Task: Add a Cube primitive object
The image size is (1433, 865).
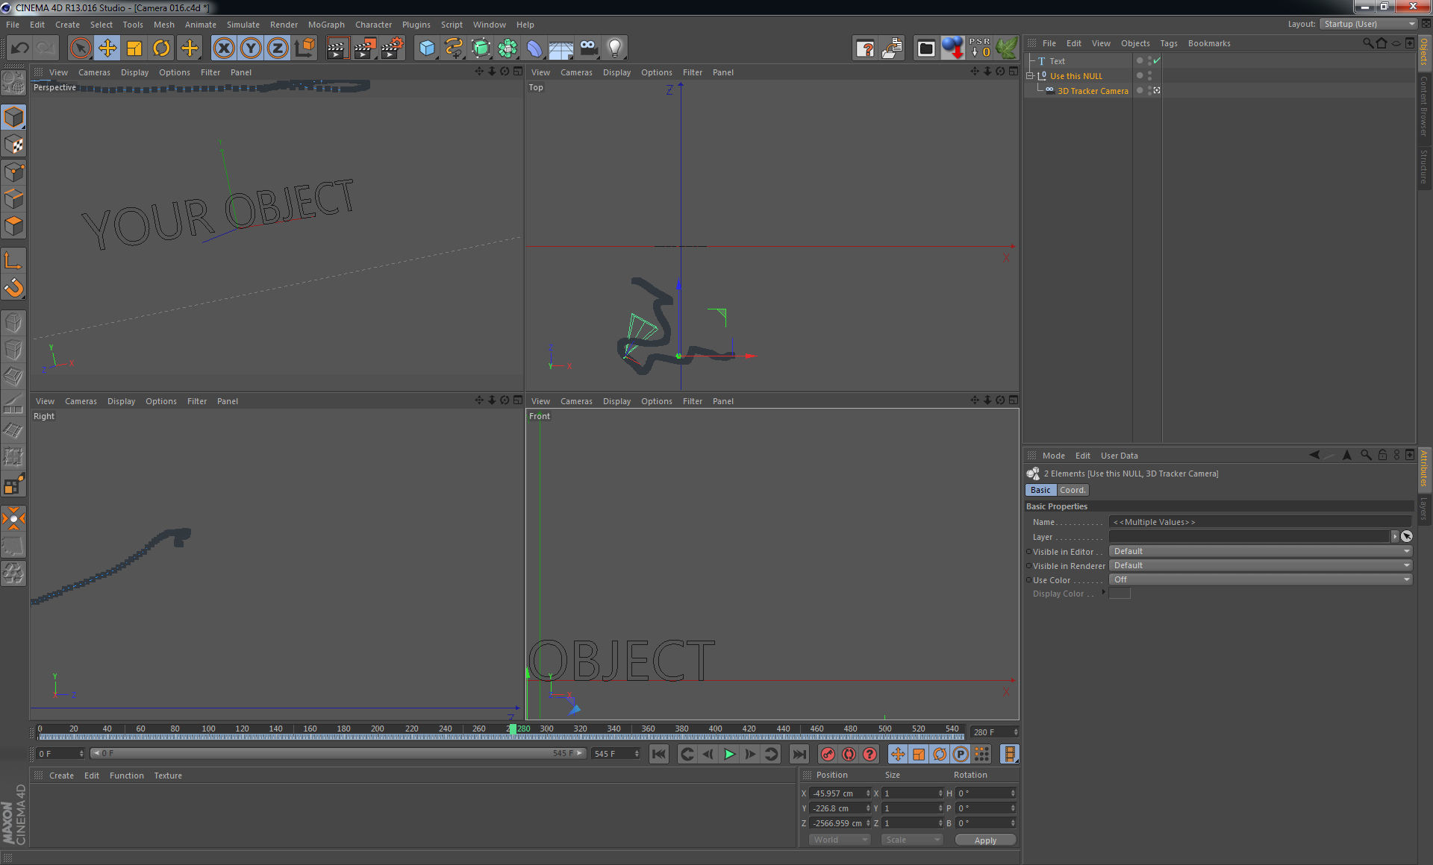Action: click(x=426, y=48)
